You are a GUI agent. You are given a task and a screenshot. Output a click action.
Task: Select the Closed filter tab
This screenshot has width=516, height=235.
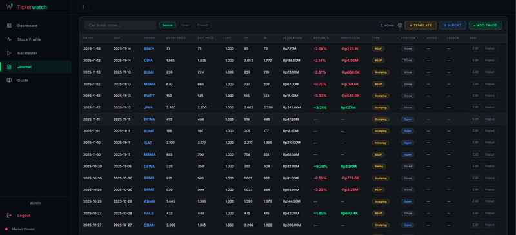point(203,25)
